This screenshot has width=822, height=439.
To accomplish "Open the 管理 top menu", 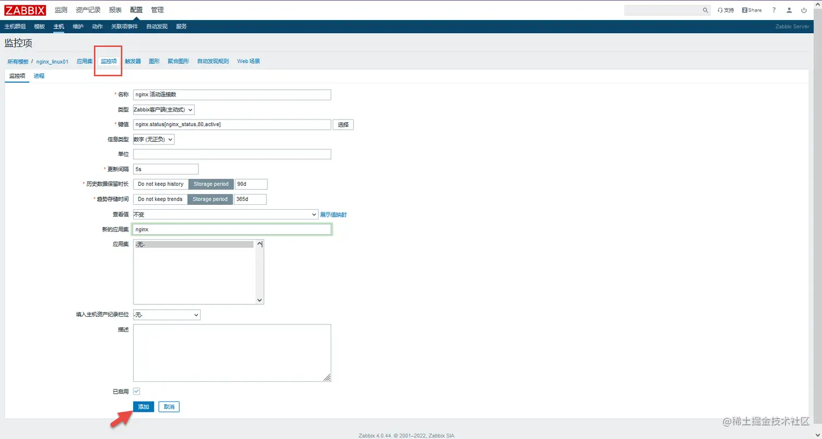I will click(157, 10).
